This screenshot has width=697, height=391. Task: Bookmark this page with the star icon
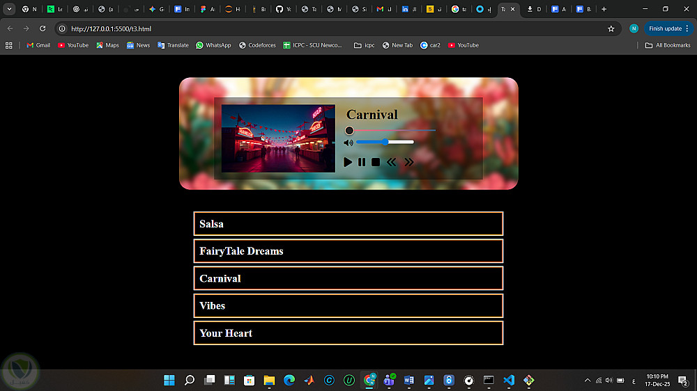point(611,29)
